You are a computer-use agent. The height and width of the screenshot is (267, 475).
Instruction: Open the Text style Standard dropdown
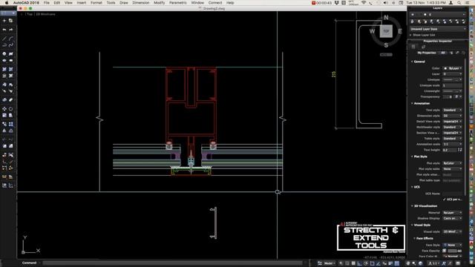(452, 110)
